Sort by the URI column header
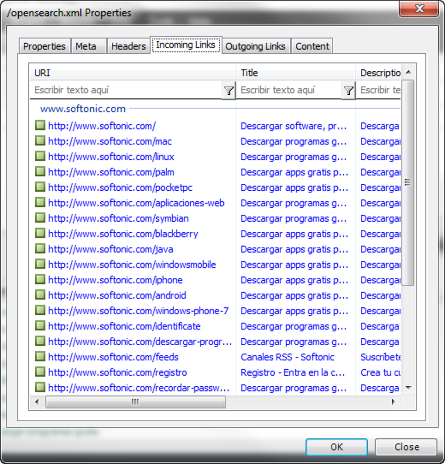This screenshot has width=445, height=464. click(133, 73)
